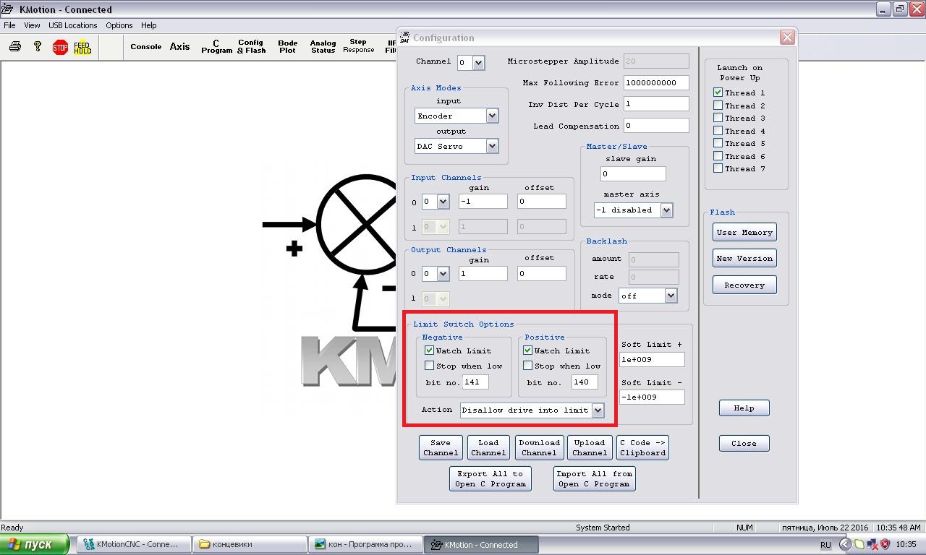Click Import All from Open C Program

(595, 478)
